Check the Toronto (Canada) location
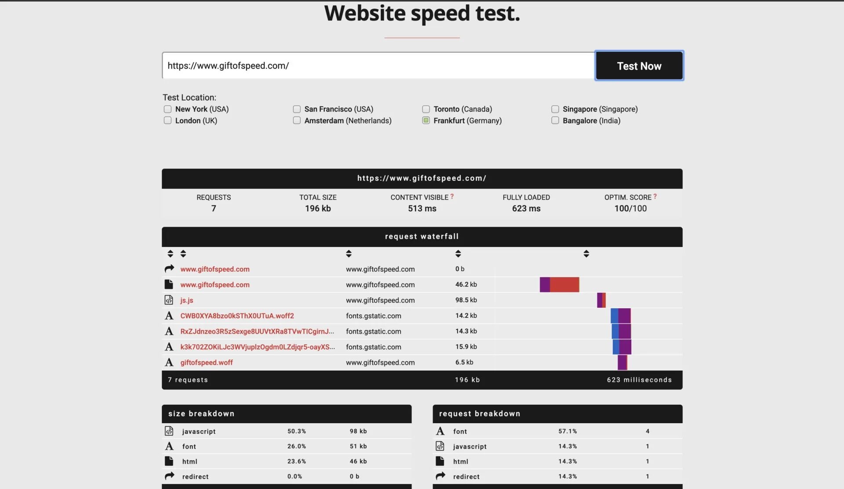Image resolution: width=844 pixels, height=489 pixels. point(426,109)
